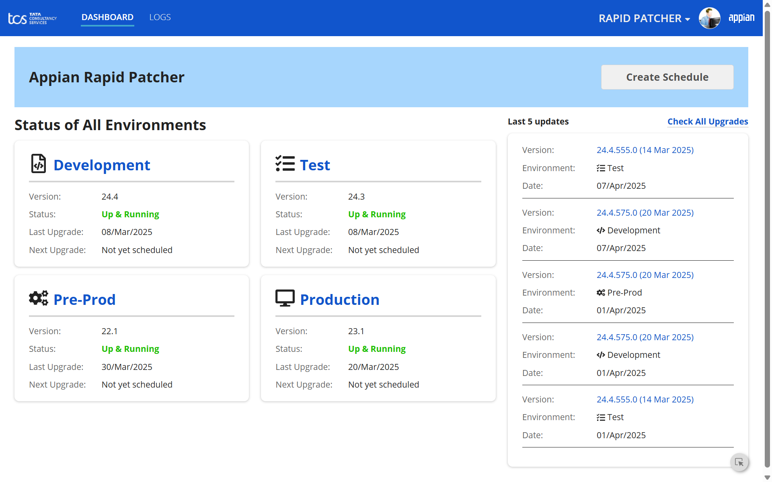
Task: Click the Create Schedule button
Action: 667,77
